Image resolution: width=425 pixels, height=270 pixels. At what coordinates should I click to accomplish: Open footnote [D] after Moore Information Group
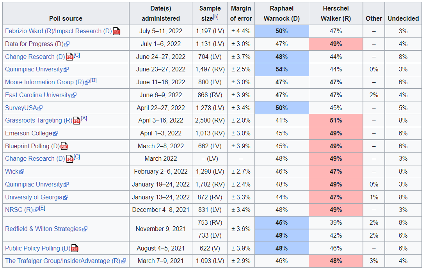[94, 80]
